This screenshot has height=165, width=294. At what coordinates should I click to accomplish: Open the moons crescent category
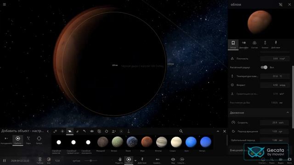[x=77, y=132]
